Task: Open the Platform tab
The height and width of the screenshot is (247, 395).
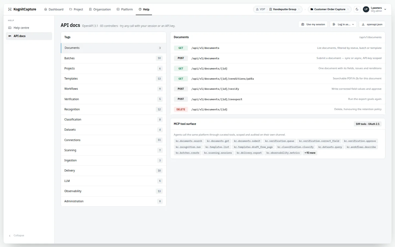Action: click(125, 9)
